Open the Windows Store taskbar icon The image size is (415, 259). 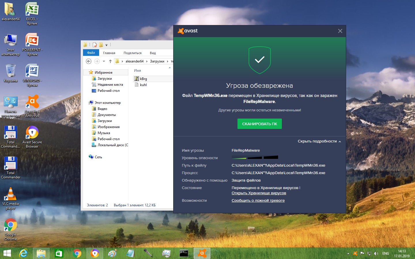(59, 253)
